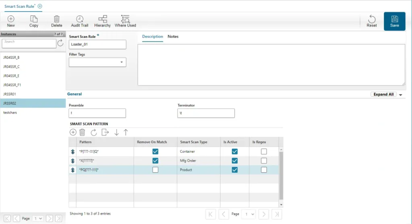Select instance JR04SSR_C
The height and width of the screenshot is (224, 412).
pos(33,67)
